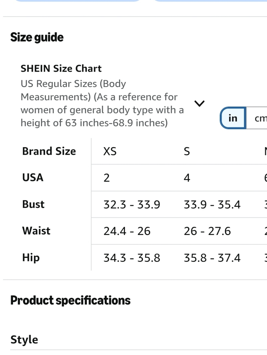Select the S column header
This screenshot has height=355, width=267.
coord(187,151)
